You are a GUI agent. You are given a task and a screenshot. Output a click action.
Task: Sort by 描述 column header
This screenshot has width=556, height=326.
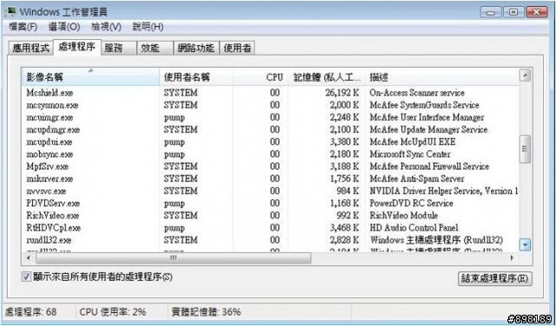441,77
